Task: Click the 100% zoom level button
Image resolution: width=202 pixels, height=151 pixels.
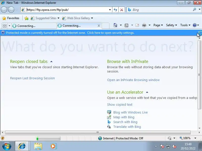Action: tap(185, 138)
